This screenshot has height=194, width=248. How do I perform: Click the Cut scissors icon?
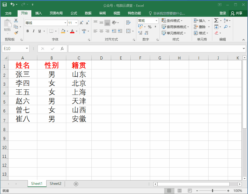[x=16, y=21]
